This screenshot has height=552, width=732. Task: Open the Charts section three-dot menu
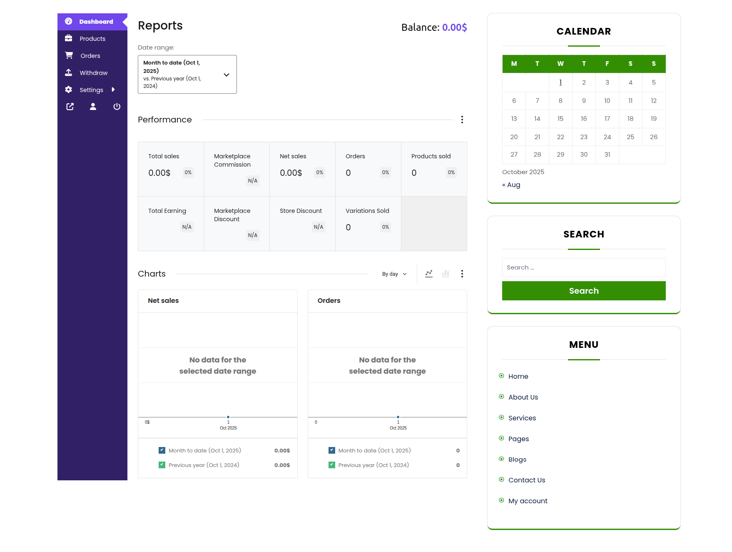(462, 274)
